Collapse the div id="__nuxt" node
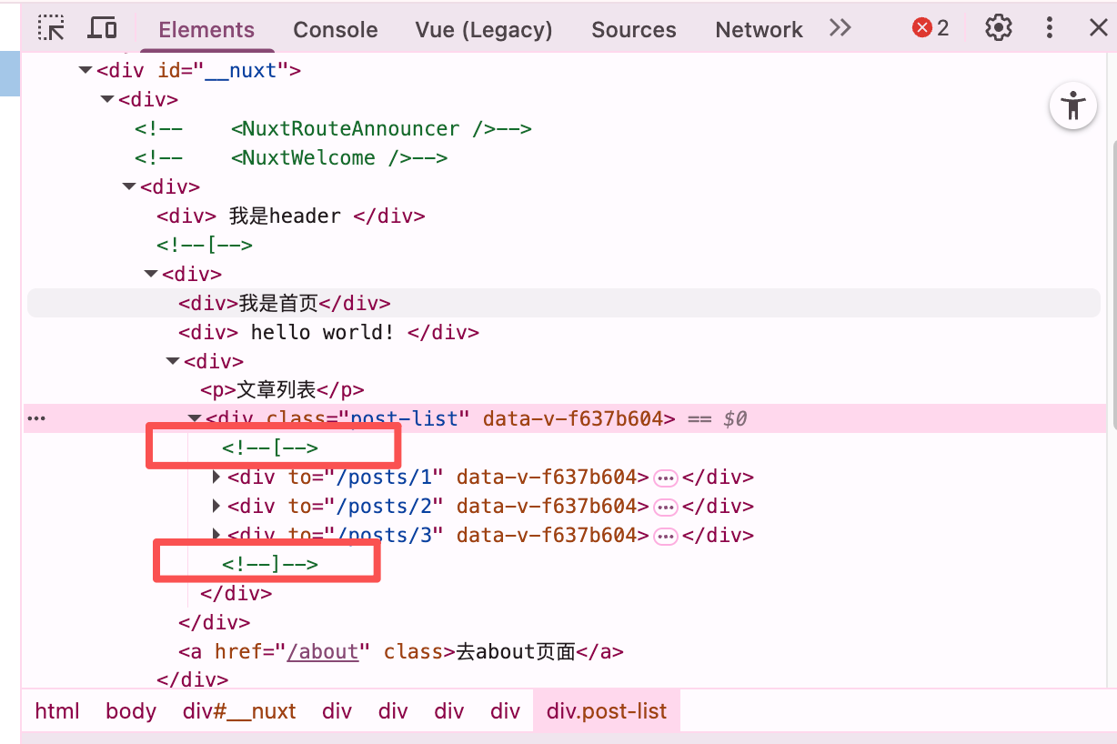The width and height of the screenshot is (1117, 744). point(86,70)
